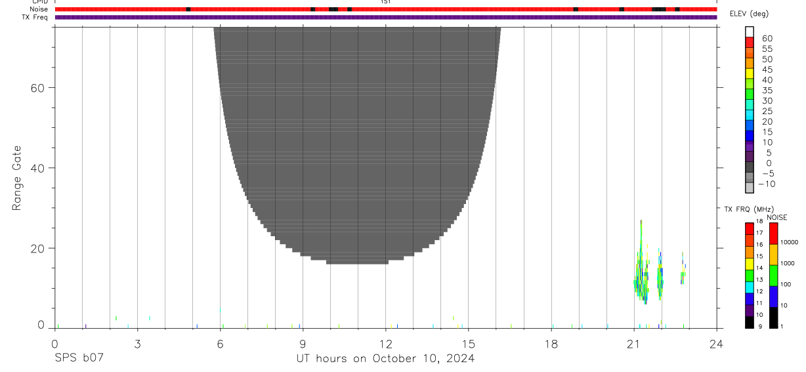
Task: Click the 'UT hours on October 10, 2024' axis title
Action: (385, 358)
